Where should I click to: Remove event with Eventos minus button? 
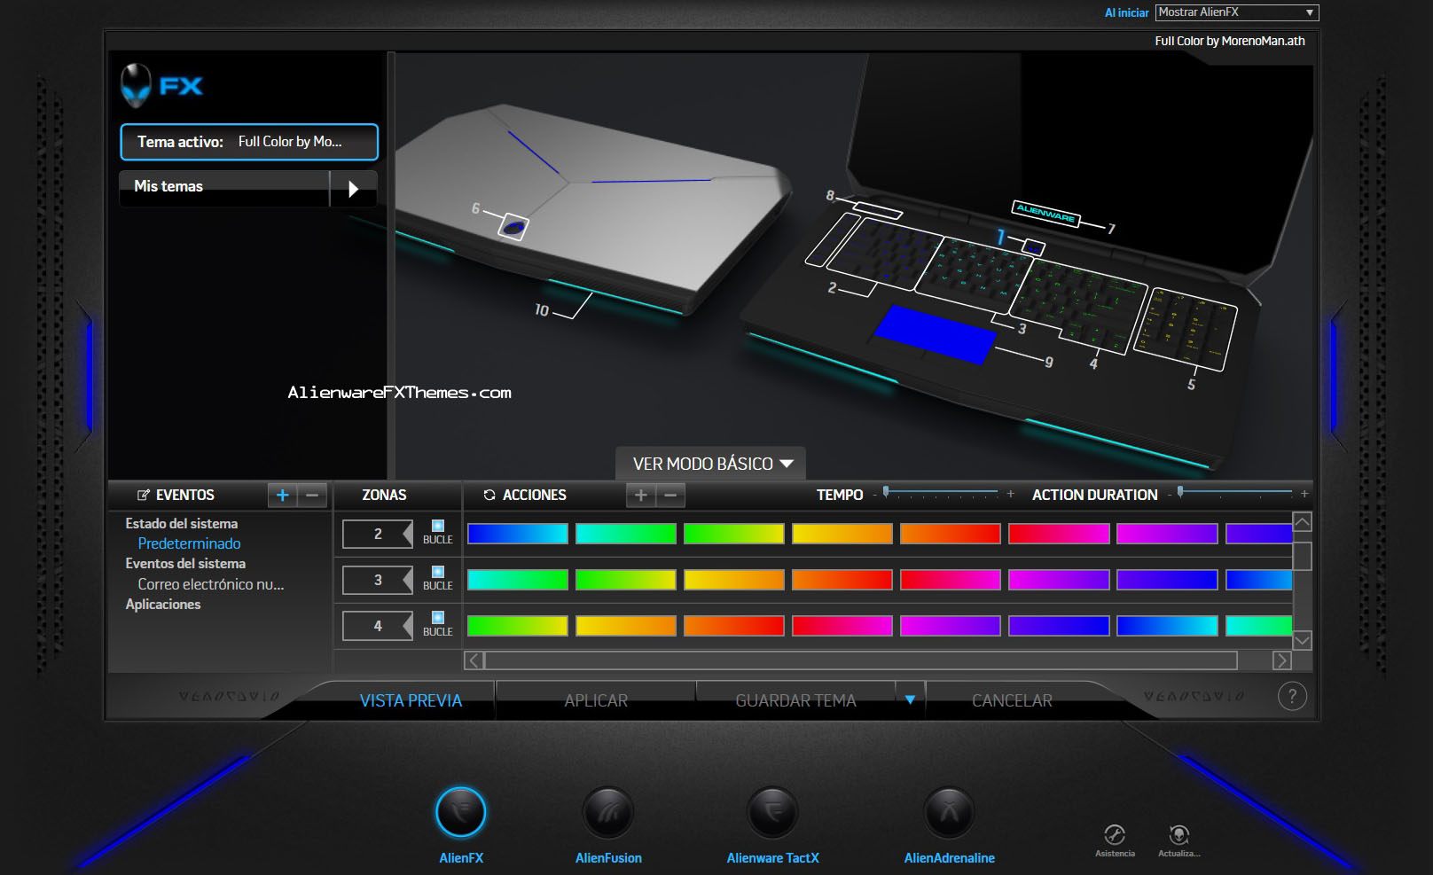pyautogui.click(x=312, y=495)
